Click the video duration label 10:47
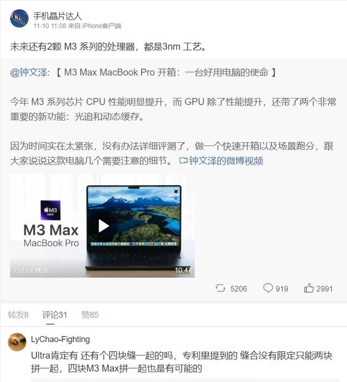This screenshot has width=347, height=382. pyautogui.click(x=183, y=270)
